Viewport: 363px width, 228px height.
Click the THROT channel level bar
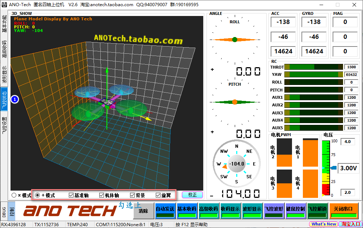313,67
